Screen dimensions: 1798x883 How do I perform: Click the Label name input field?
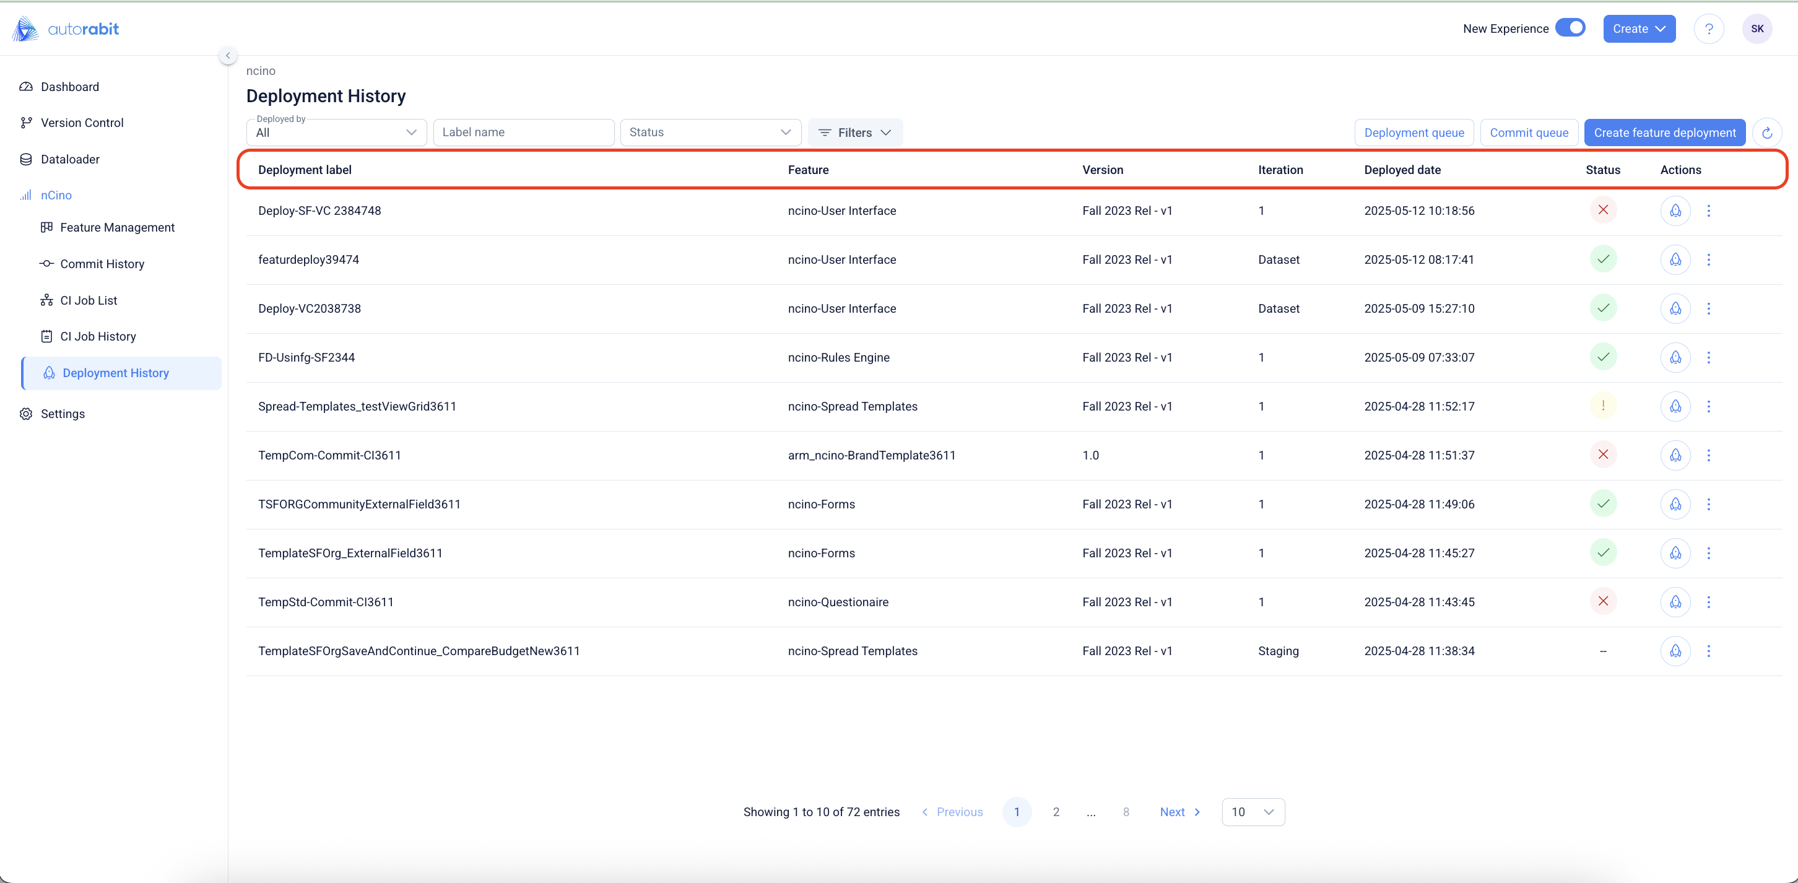pyautogui.click(x=523, y=133)
